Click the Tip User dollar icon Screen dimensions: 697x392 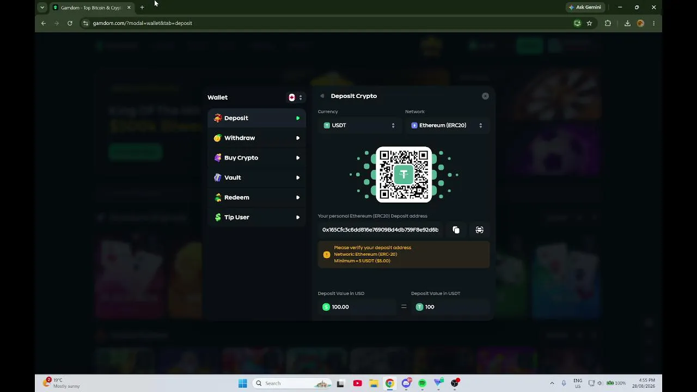click(x=218, y=217)
